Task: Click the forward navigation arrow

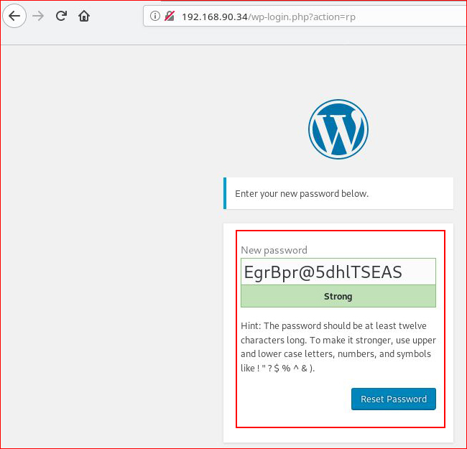Action: pos(38,16)
